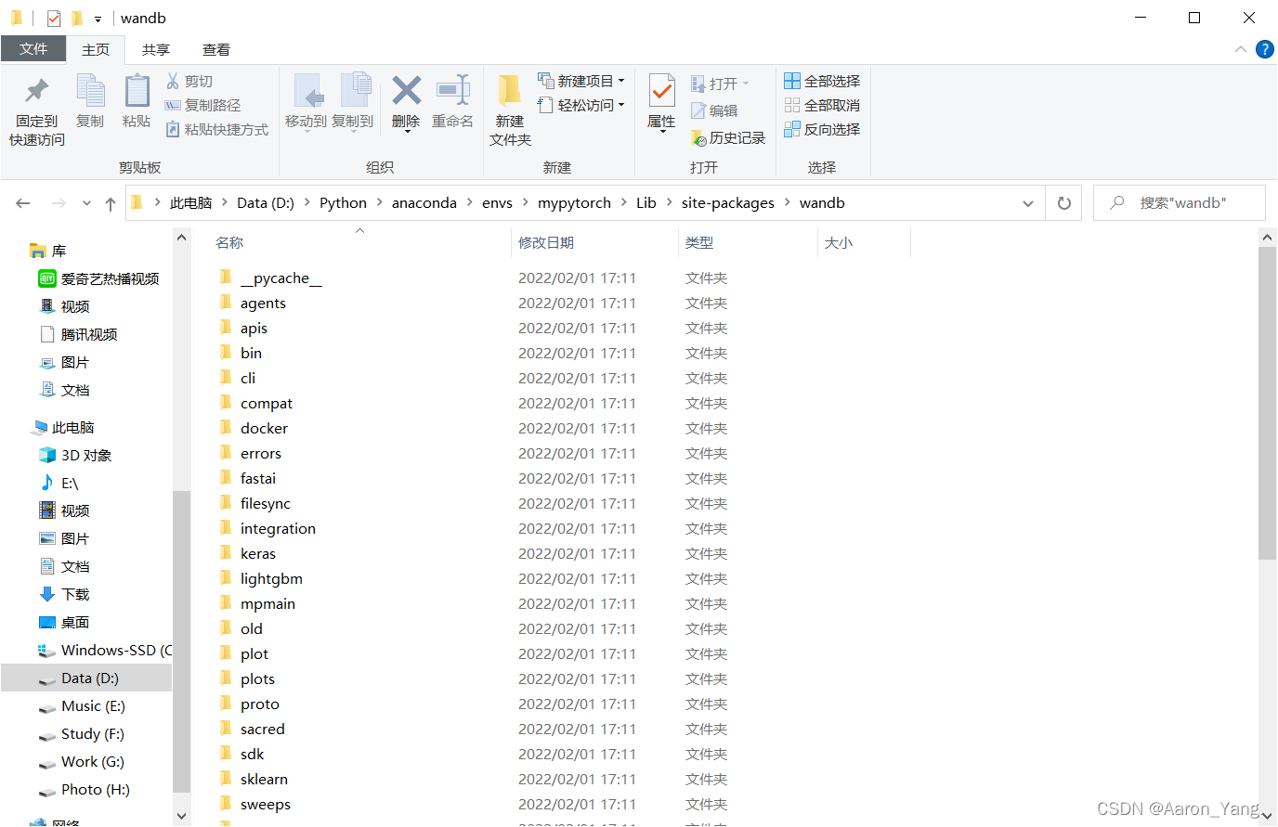
Task: Select the sweeps folder
Action: point(254,805)
